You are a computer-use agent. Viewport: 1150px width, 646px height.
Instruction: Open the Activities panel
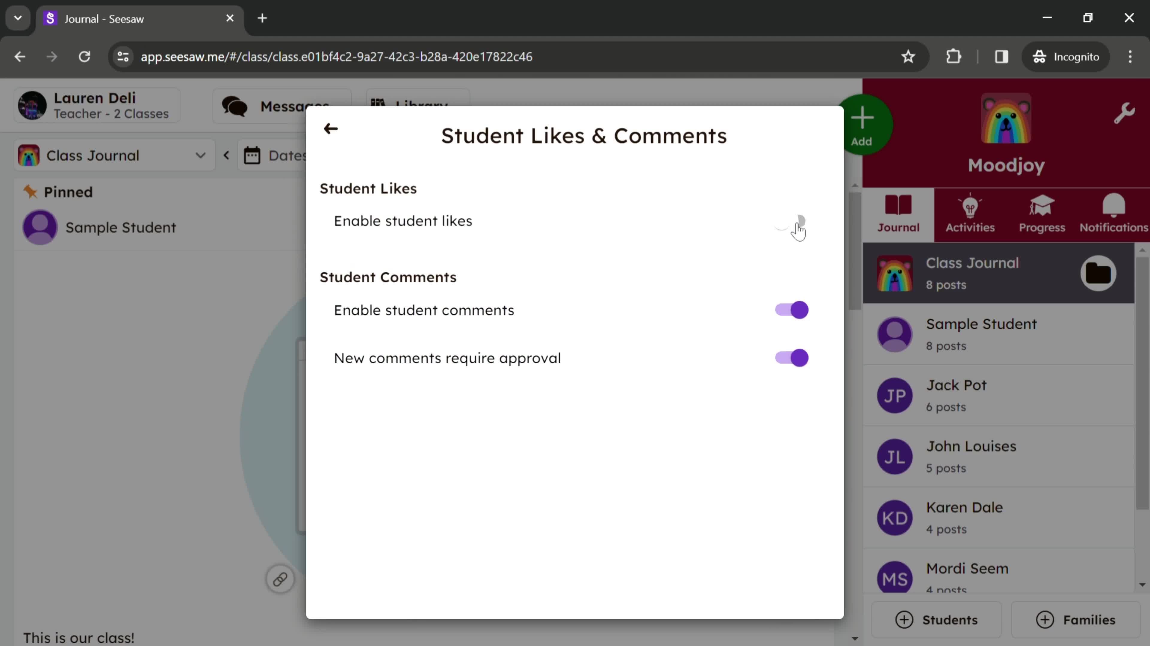(970, 213)
